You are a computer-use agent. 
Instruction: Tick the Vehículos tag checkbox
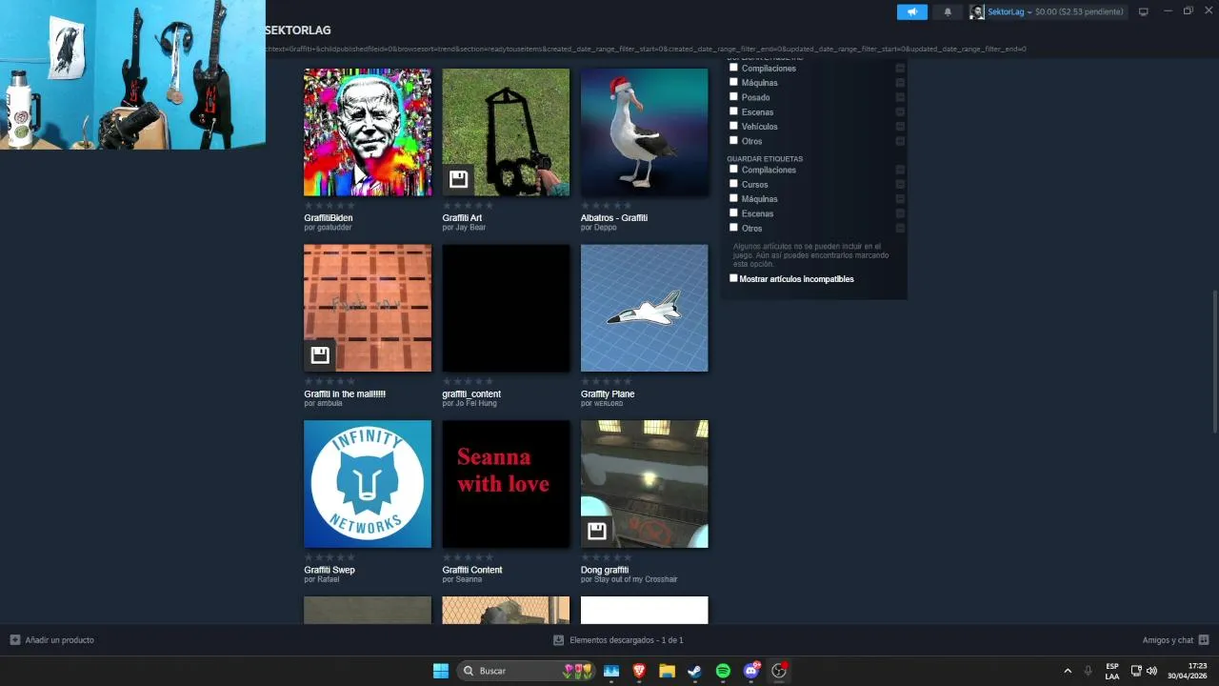tap(733, 125)
